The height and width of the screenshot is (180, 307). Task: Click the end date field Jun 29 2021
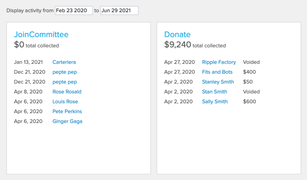pyautogui.click(x=119, y=11)
